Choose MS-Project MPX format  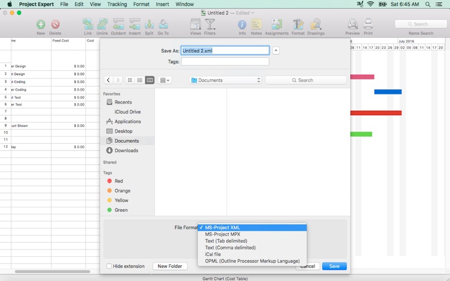252,234
